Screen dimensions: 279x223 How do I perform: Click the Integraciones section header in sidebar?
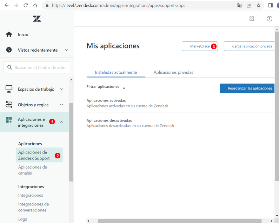point(31,187)
